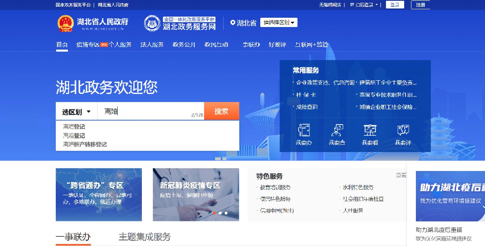The image size is (485, 246).
Task: Click the orange 搜索 button
Action: click(x=221, y=111)
